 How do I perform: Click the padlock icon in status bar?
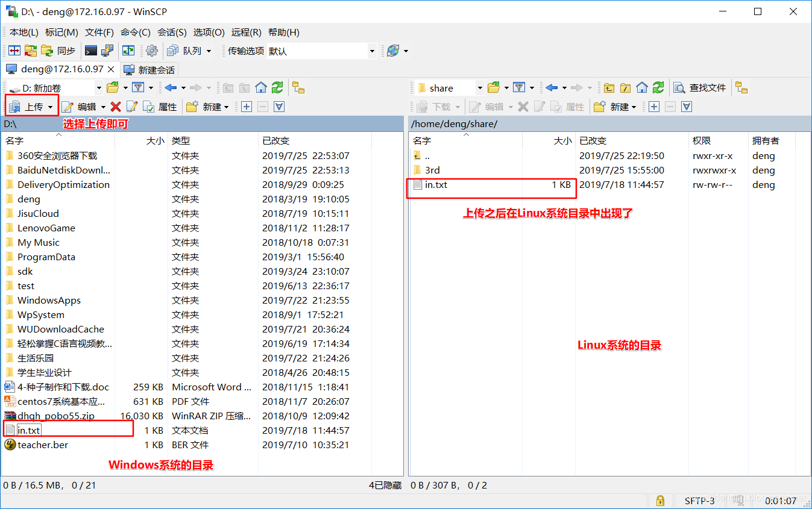tap(660, 501)
